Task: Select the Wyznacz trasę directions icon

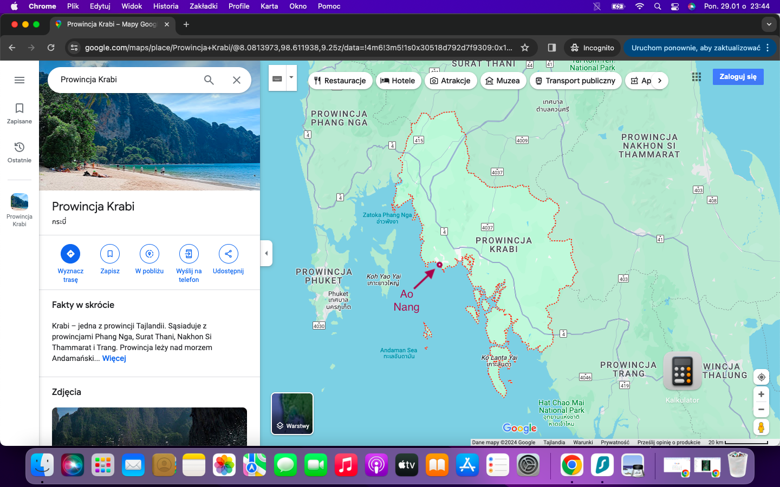Action: (70, 254)
